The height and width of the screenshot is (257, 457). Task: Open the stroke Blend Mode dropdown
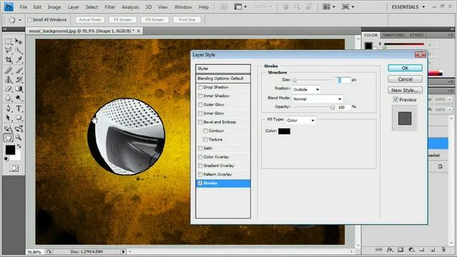(317, 99)
